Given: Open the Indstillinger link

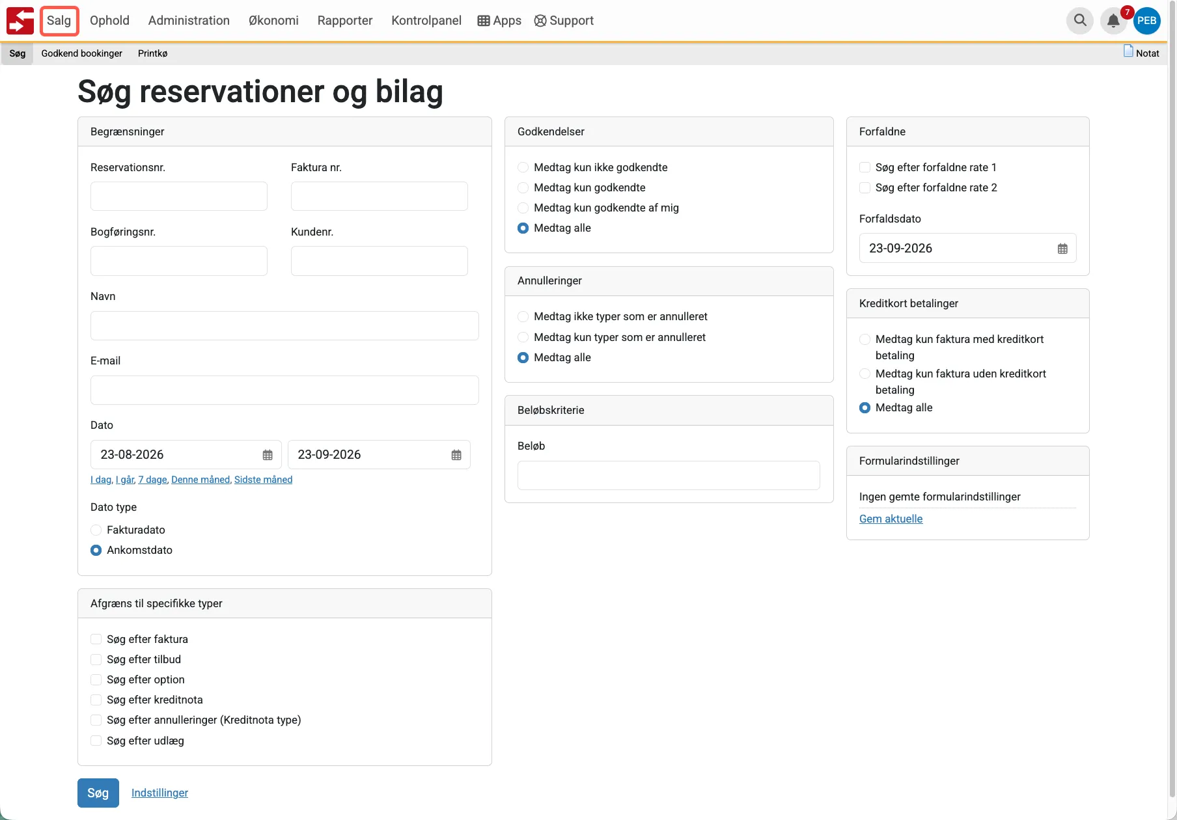Looking at the screenshot, I should (159, 793).
